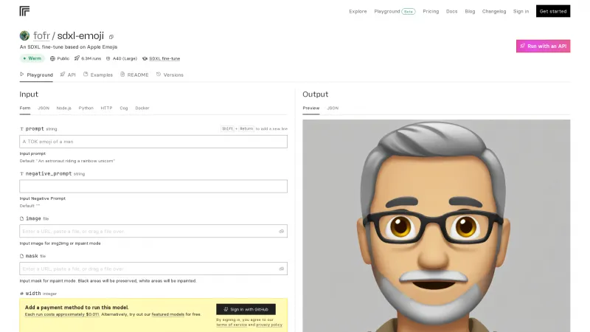Viewport: 590px width, 332px height.
Task: Open the README tab
Action: coord(134,75)
